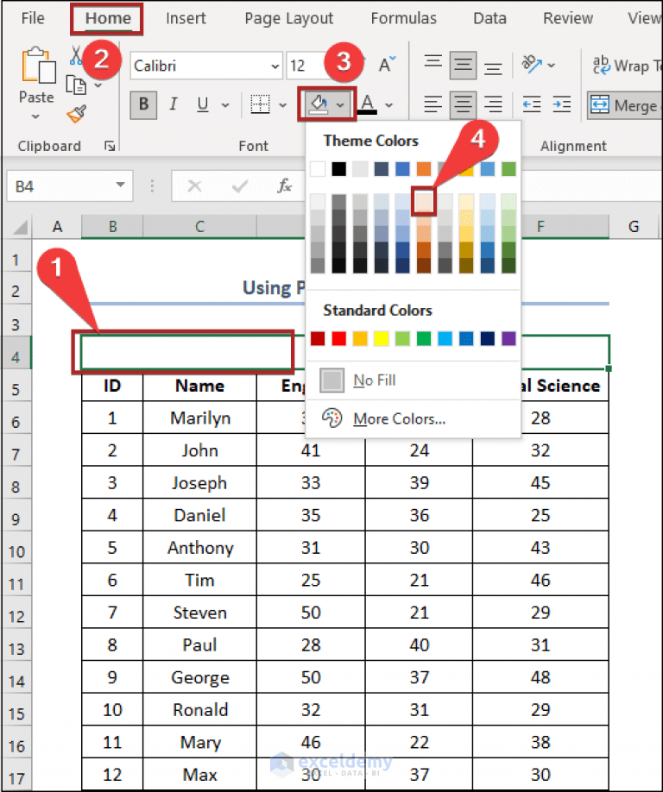Toggle Underline formatting
Image resolution: width=663 pixels, height=792 pixels.
tap(203, 104)
